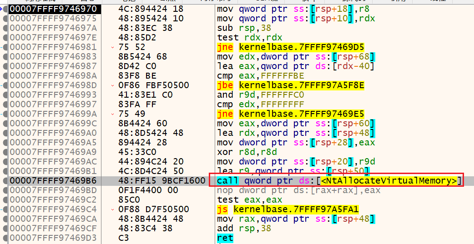Click opcode bytes 75 52
Screen dimensions: 474x244
coord(132,47)
